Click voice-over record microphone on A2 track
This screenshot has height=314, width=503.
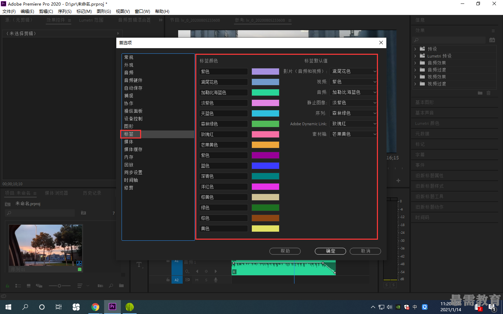click(x=216, y=280)
